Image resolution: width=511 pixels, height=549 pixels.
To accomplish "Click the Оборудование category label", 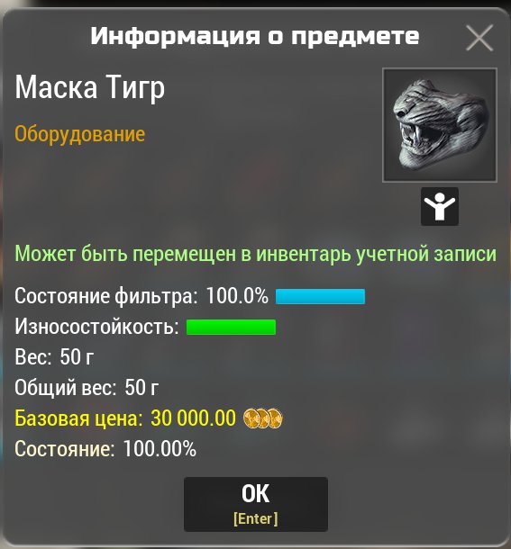I will 79,134.
